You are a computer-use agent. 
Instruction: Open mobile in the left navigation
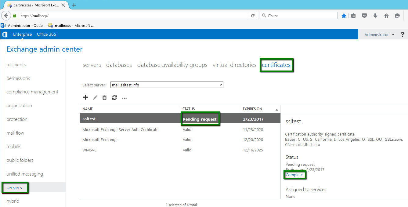click(x=13, y=147)
